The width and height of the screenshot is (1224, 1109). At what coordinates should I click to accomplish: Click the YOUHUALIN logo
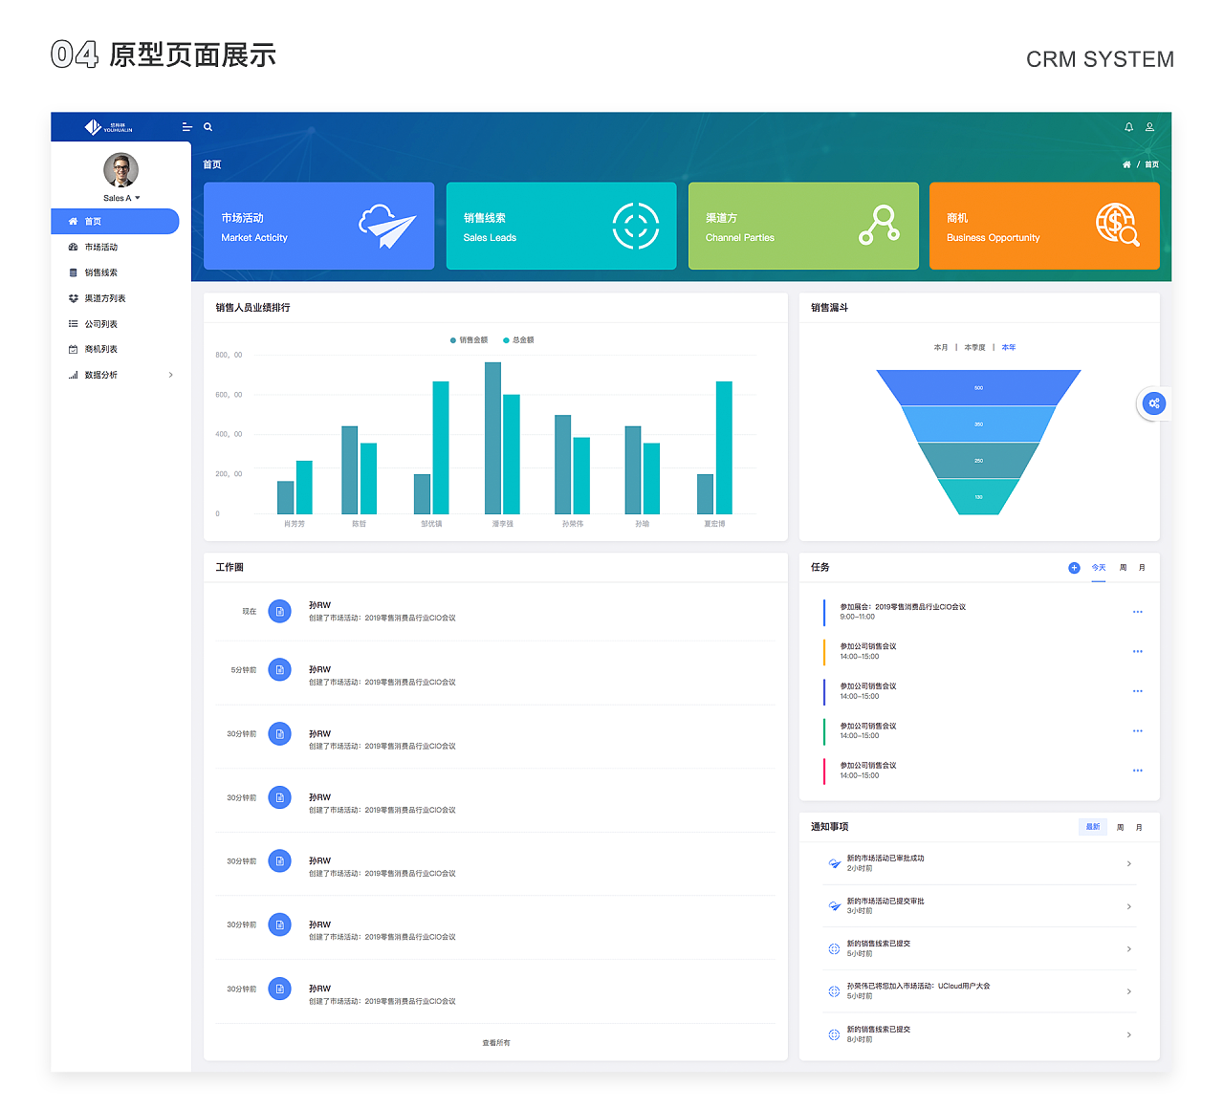108,127
